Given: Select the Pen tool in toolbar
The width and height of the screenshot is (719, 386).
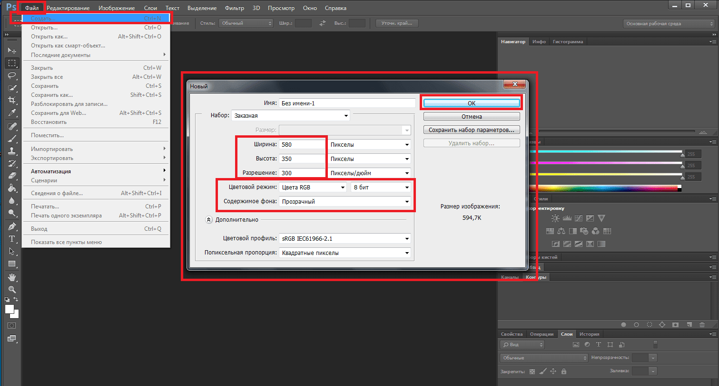Looking at the screenshot, I should [x=12, y=226].
